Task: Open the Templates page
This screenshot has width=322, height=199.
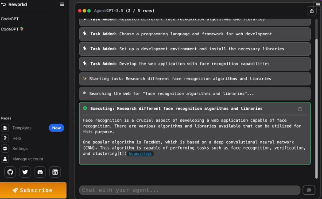Action: click(22, 128)
